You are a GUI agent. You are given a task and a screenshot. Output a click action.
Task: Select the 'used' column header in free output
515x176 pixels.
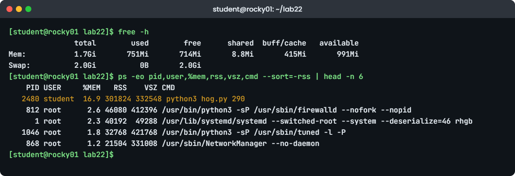[x=140, y=43]
